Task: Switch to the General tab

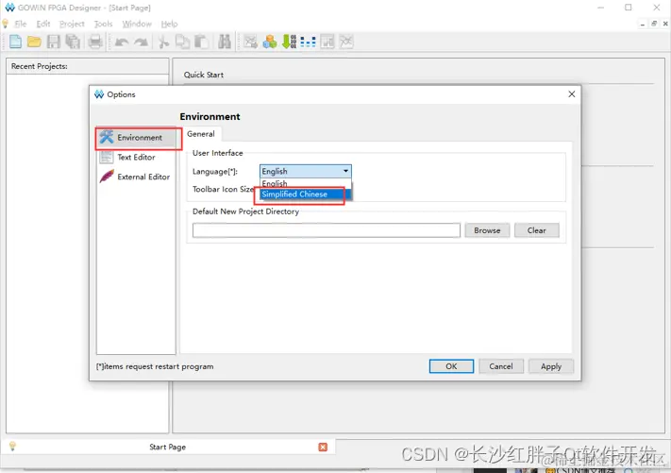Action: point(201,134)
